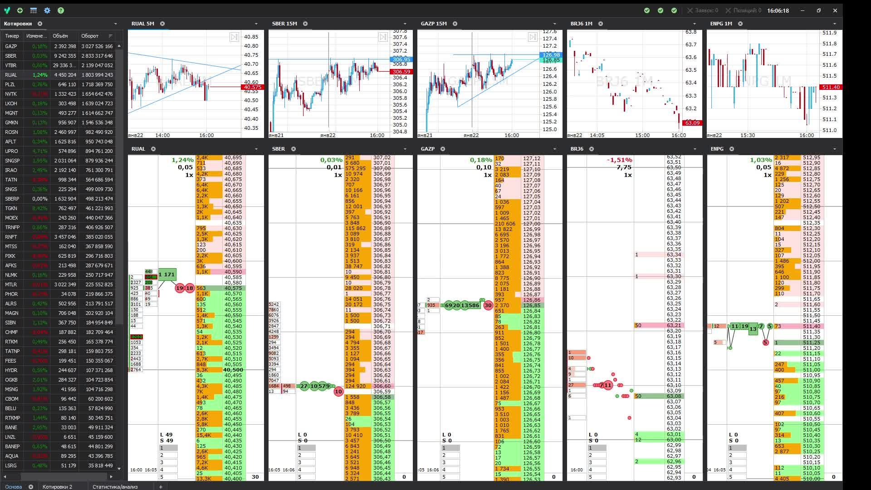Click the close positions Позиций: 0 button
This screenshot has width=871, height=490.
743,10
